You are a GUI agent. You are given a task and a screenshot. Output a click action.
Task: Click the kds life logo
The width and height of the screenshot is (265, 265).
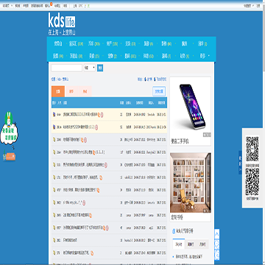click(x=62, y=21)
